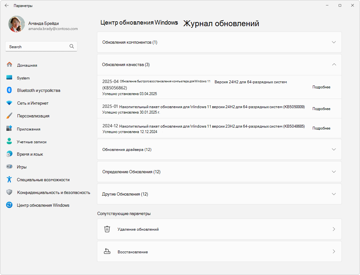Viewport: 360px width, 275px height.
Task: Click Центр обновления Windows breadcrumb
Action: coord(139,23)
